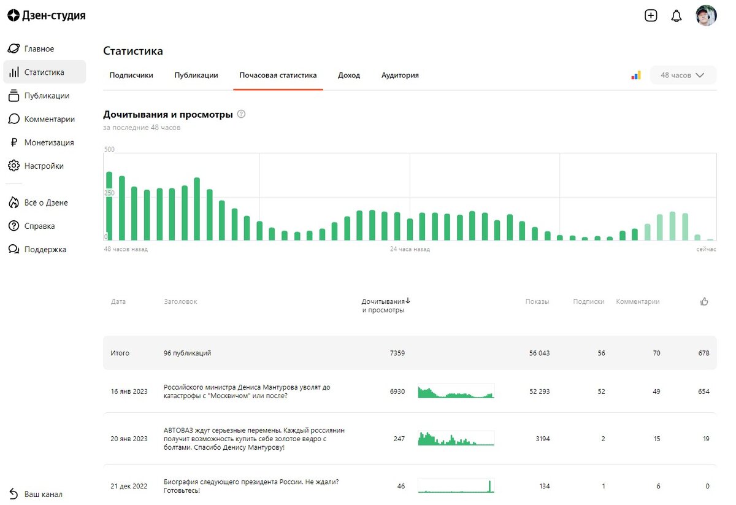Click the date 16 янв 2023

point(129,391)
